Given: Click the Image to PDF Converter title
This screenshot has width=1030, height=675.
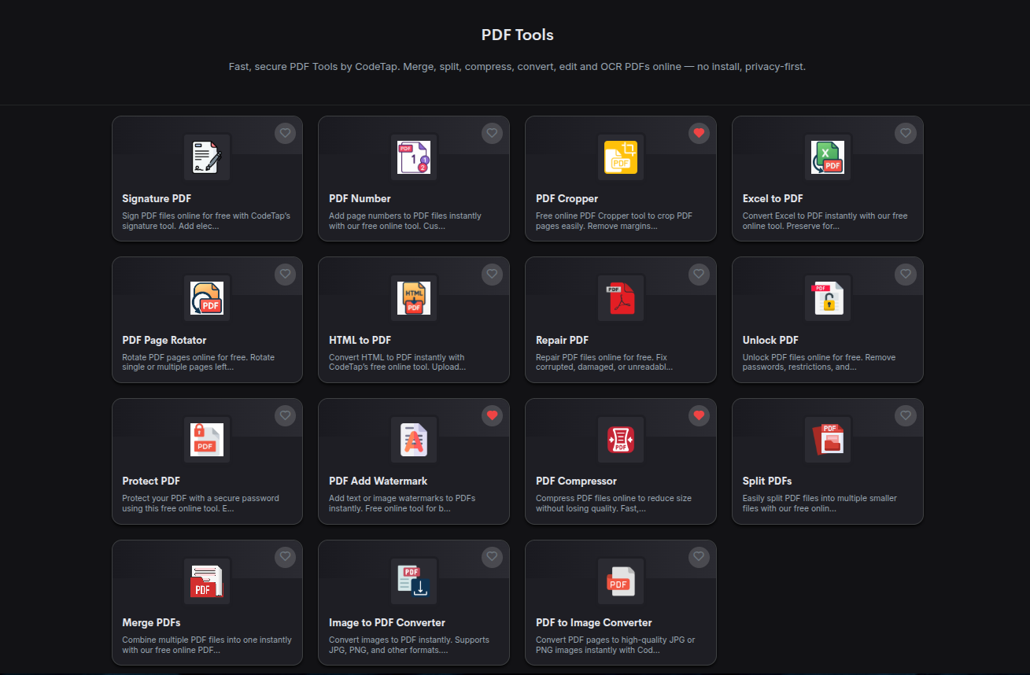Looking at the screenshot, I should [387, 622].
